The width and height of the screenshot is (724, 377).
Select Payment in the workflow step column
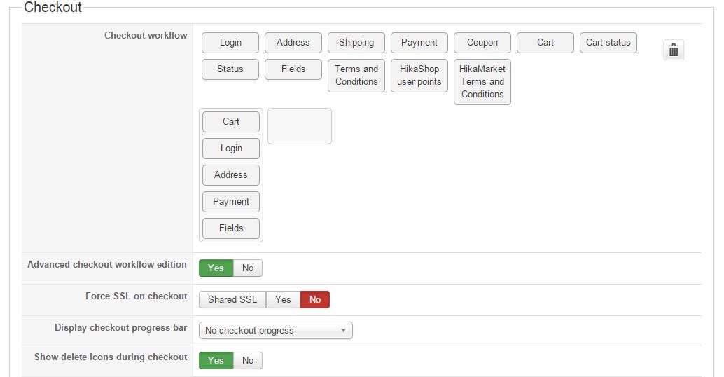(231, 202)
